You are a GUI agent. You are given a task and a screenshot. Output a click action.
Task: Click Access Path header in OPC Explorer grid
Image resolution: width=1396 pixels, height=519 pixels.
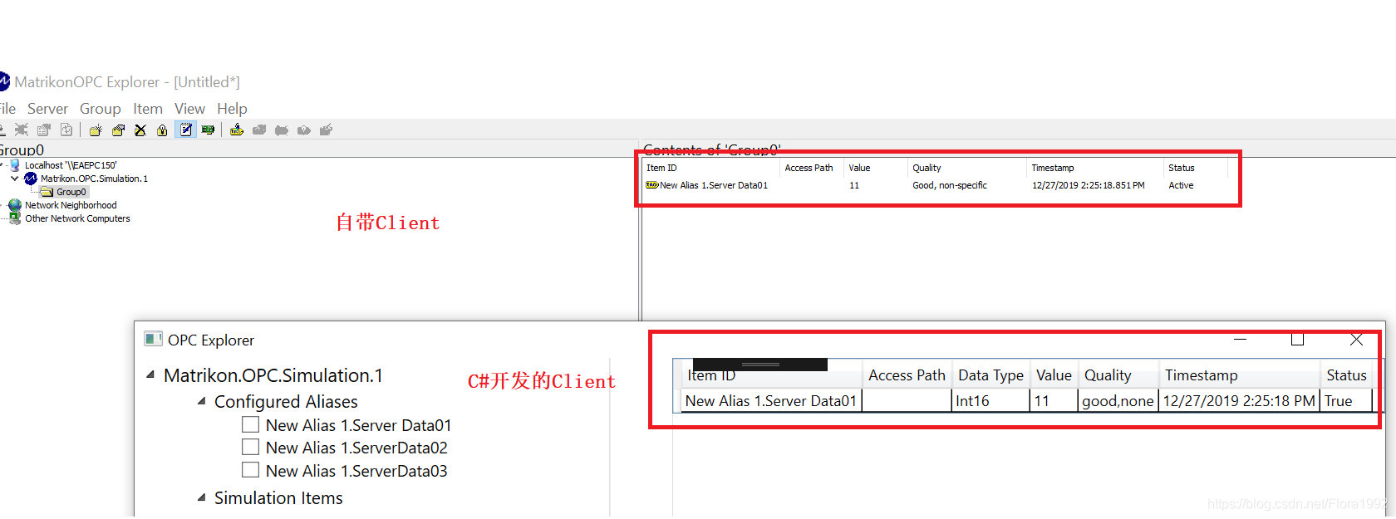coord(907,375)
